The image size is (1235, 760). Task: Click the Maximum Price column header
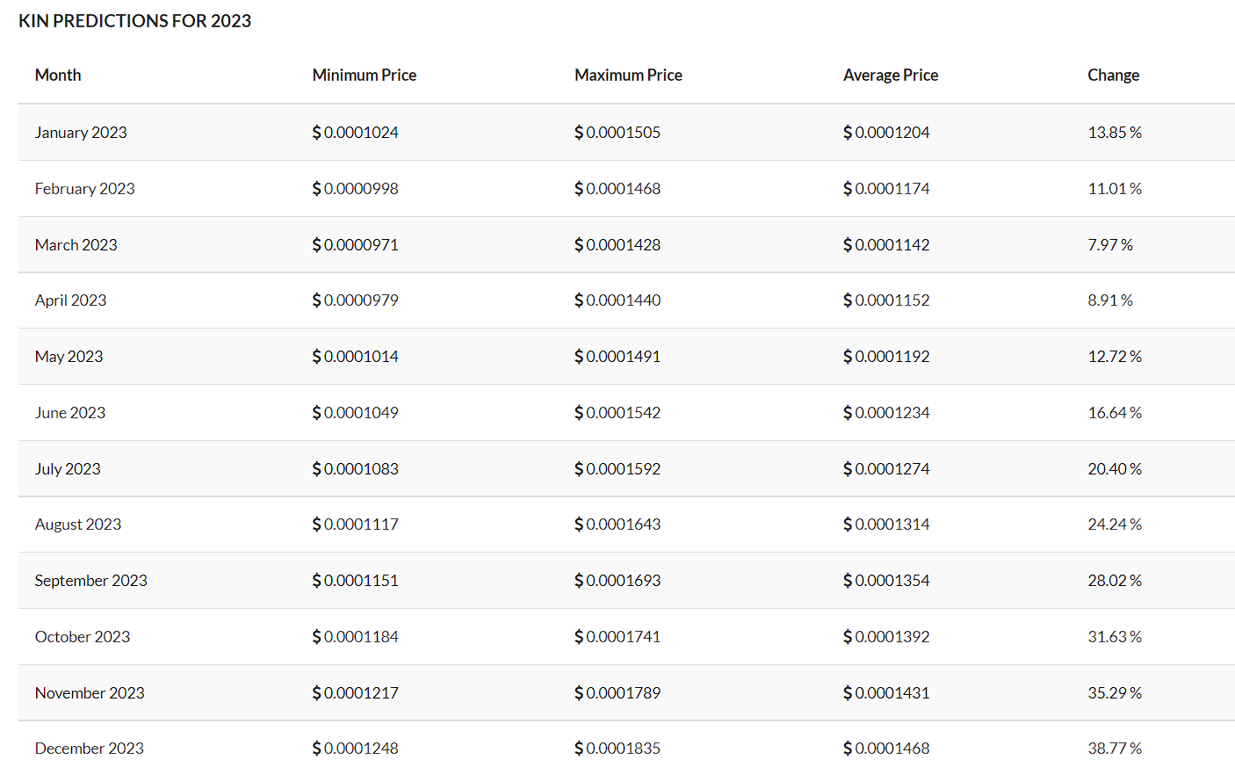click(628, 75)
